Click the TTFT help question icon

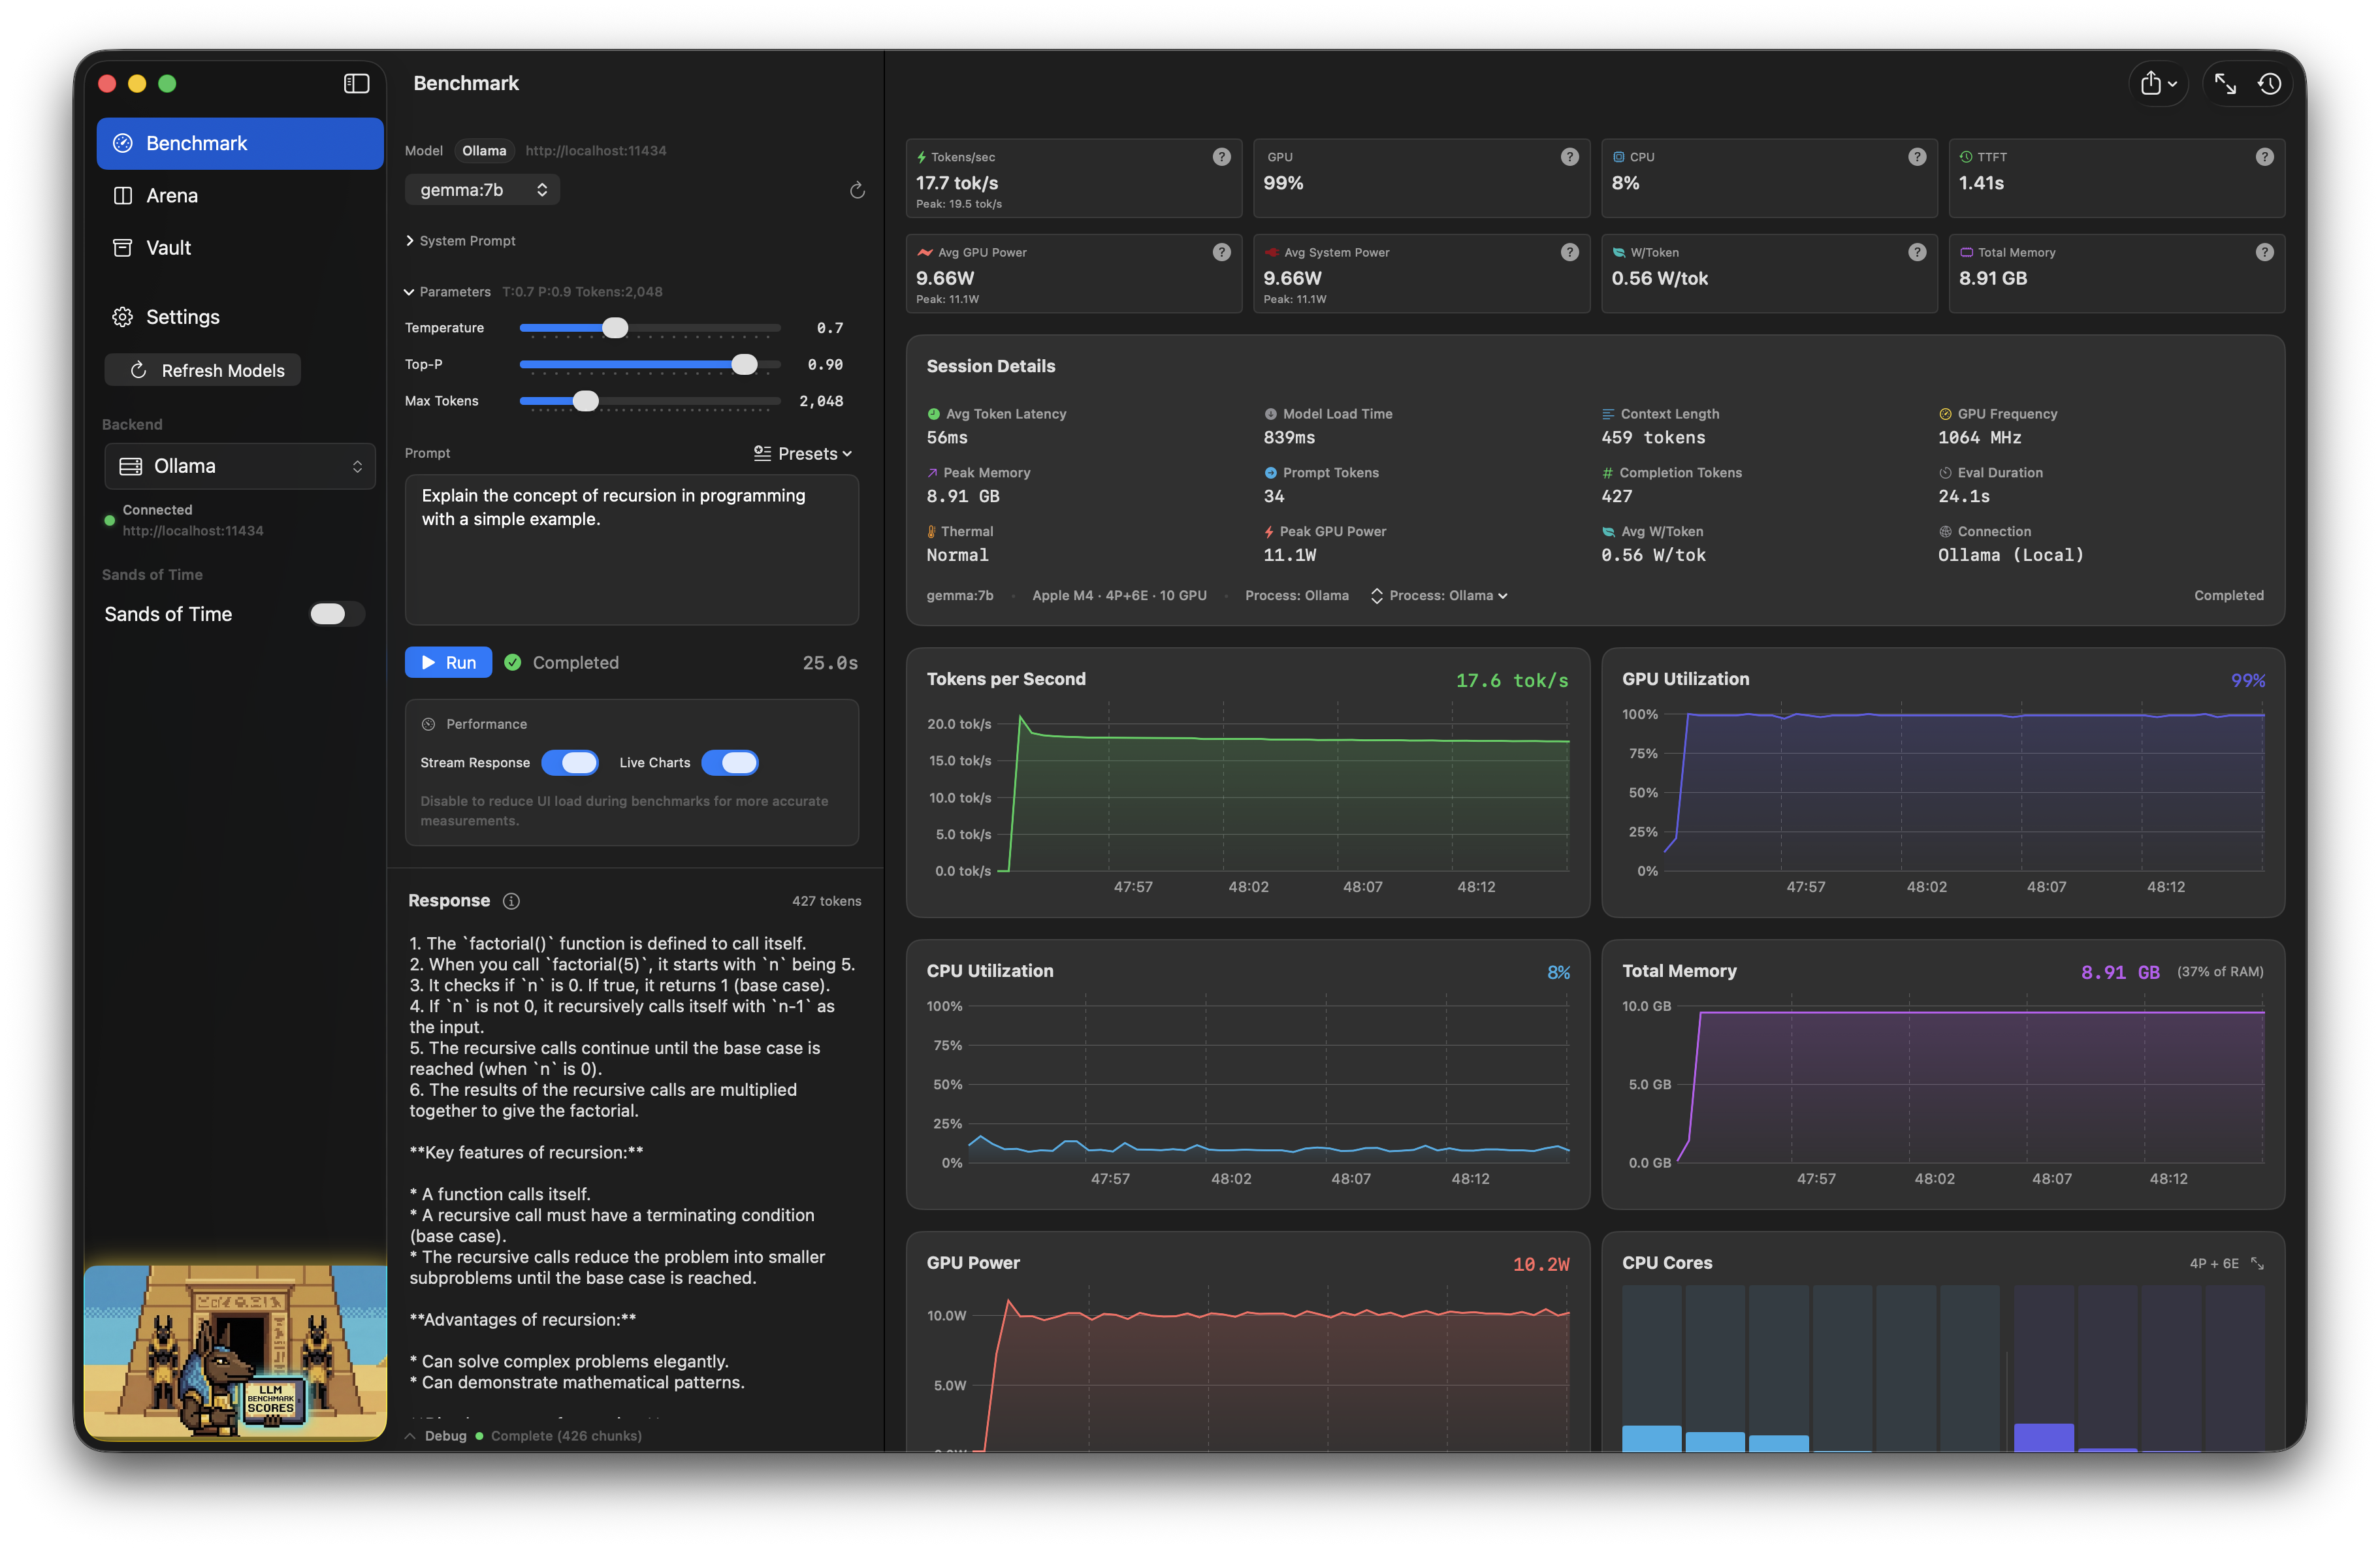pos(2264,157)
